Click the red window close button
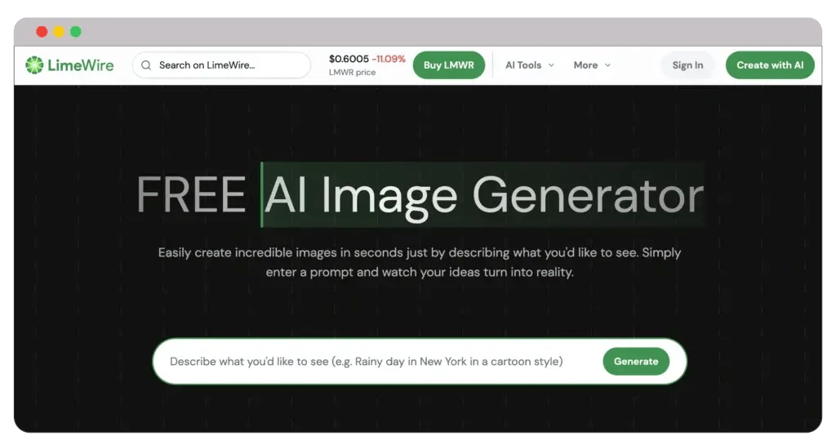 coord(42,32)
